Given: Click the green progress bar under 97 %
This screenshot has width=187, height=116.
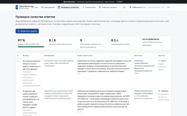Looking at the screenshot, I should [31, 47].
